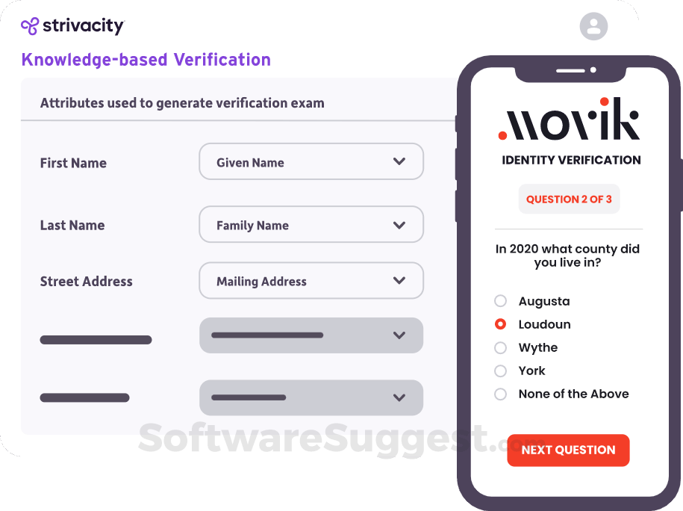Screen dimensions: 683x511
Task: Click the fifth disabled dropdown chevron
Action: click(400, 397)
